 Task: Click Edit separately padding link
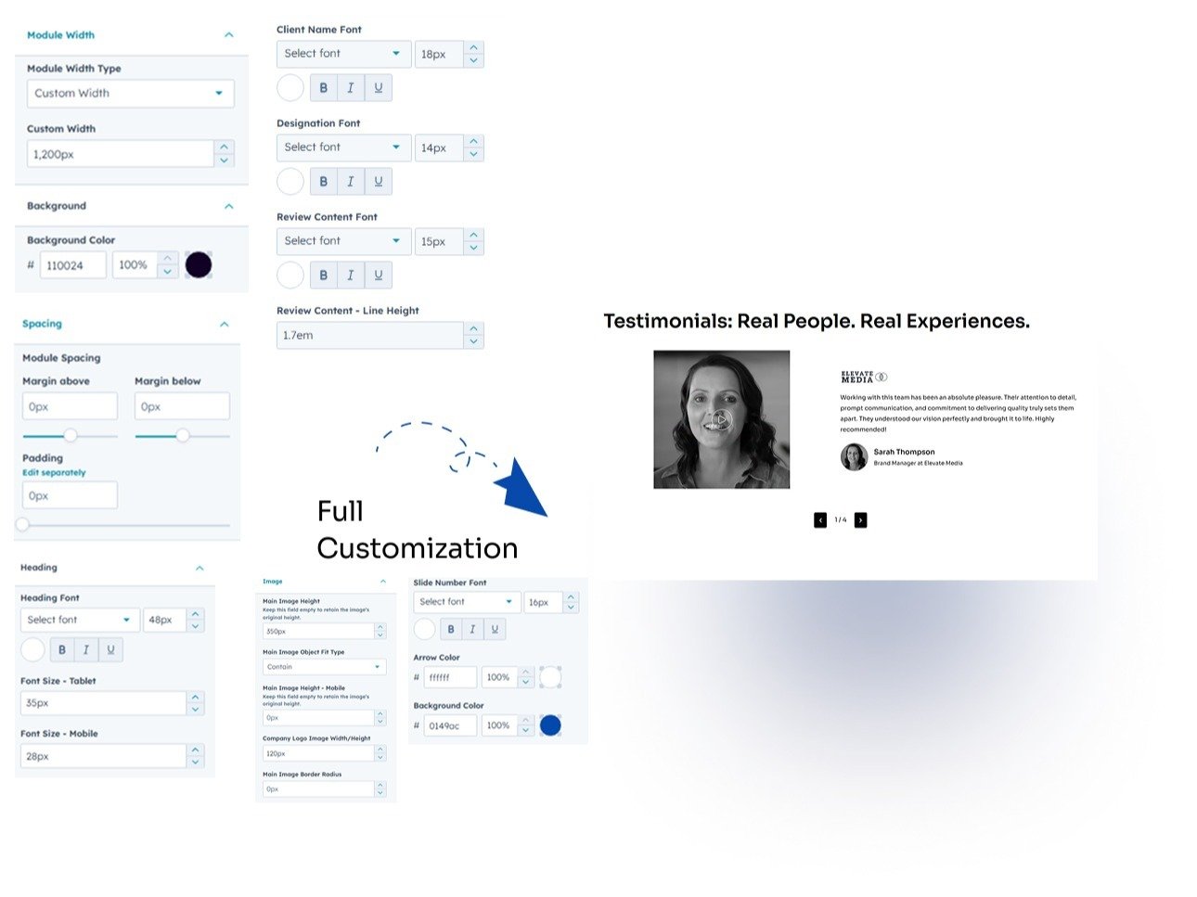[54, 473]
